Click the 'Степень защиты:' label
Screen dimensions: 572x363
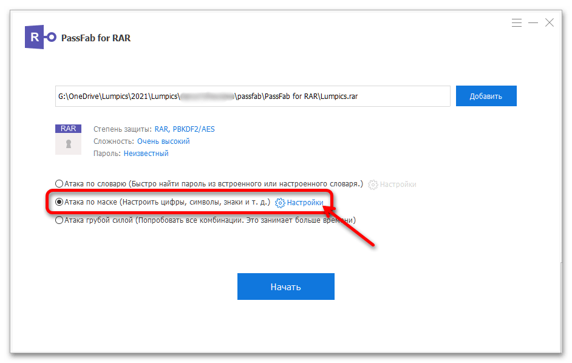coord(123,129)
